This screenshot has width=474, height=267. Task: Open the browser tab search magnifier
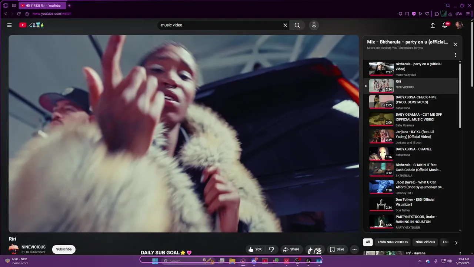click(448, 6)
